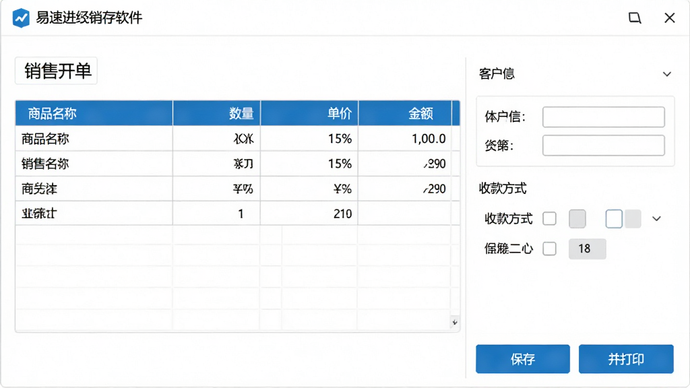
Task: Click the 单价 column header
Action: click(x=309, y=113)
